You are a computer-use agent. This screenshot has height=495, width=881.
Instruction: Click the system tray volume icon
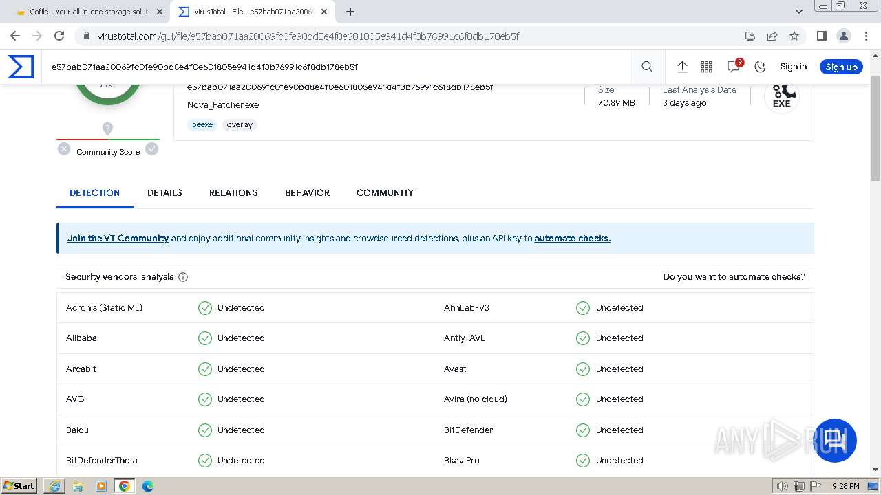click(x=782, y=486)
